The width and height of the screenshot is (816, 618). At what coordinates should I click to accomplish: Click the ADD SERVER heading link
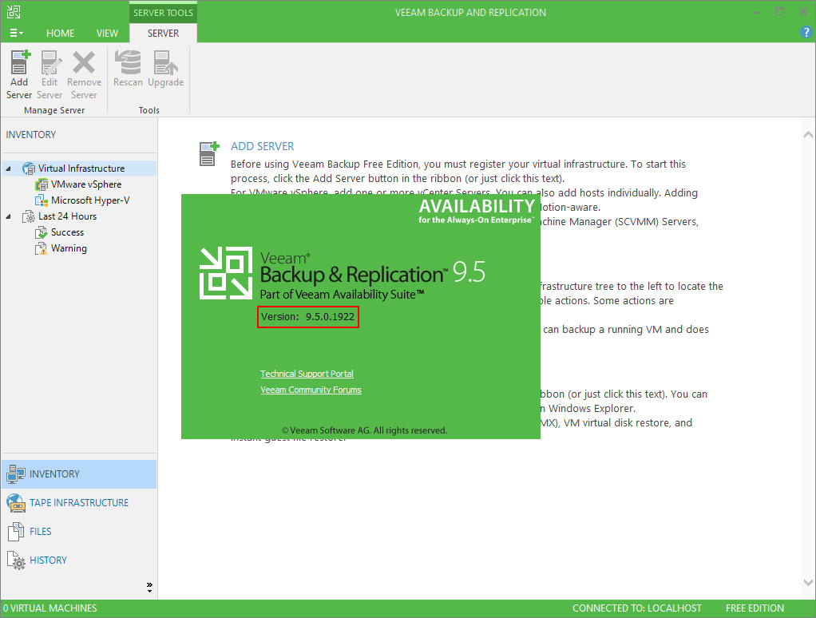(262, 146)
